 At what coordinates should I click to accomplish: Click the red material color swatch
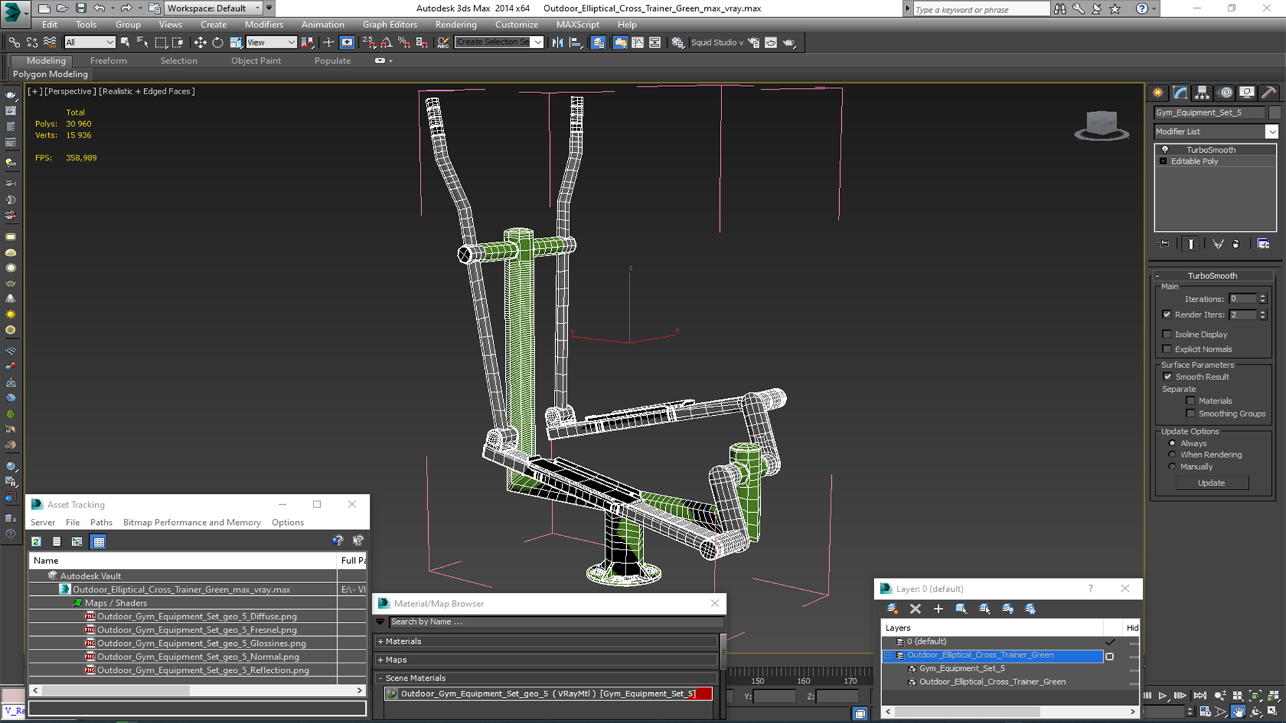pos(704,694)
